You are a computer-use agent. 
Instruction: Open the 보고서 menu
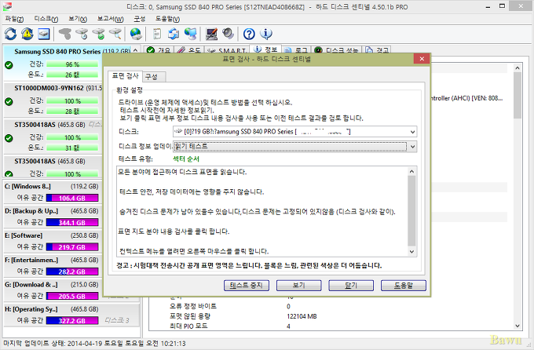tap(110, 19)
